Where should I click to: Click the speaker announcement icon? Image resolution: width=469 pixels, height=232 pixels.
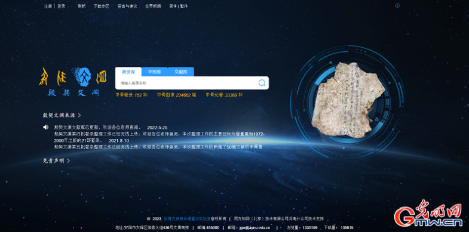tap(45, 128)
